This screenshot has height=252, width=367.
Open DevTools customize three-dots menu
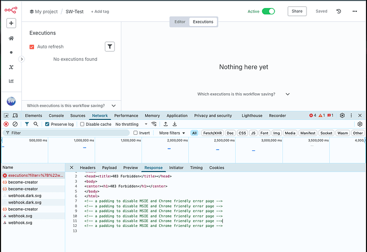point(351,115)
